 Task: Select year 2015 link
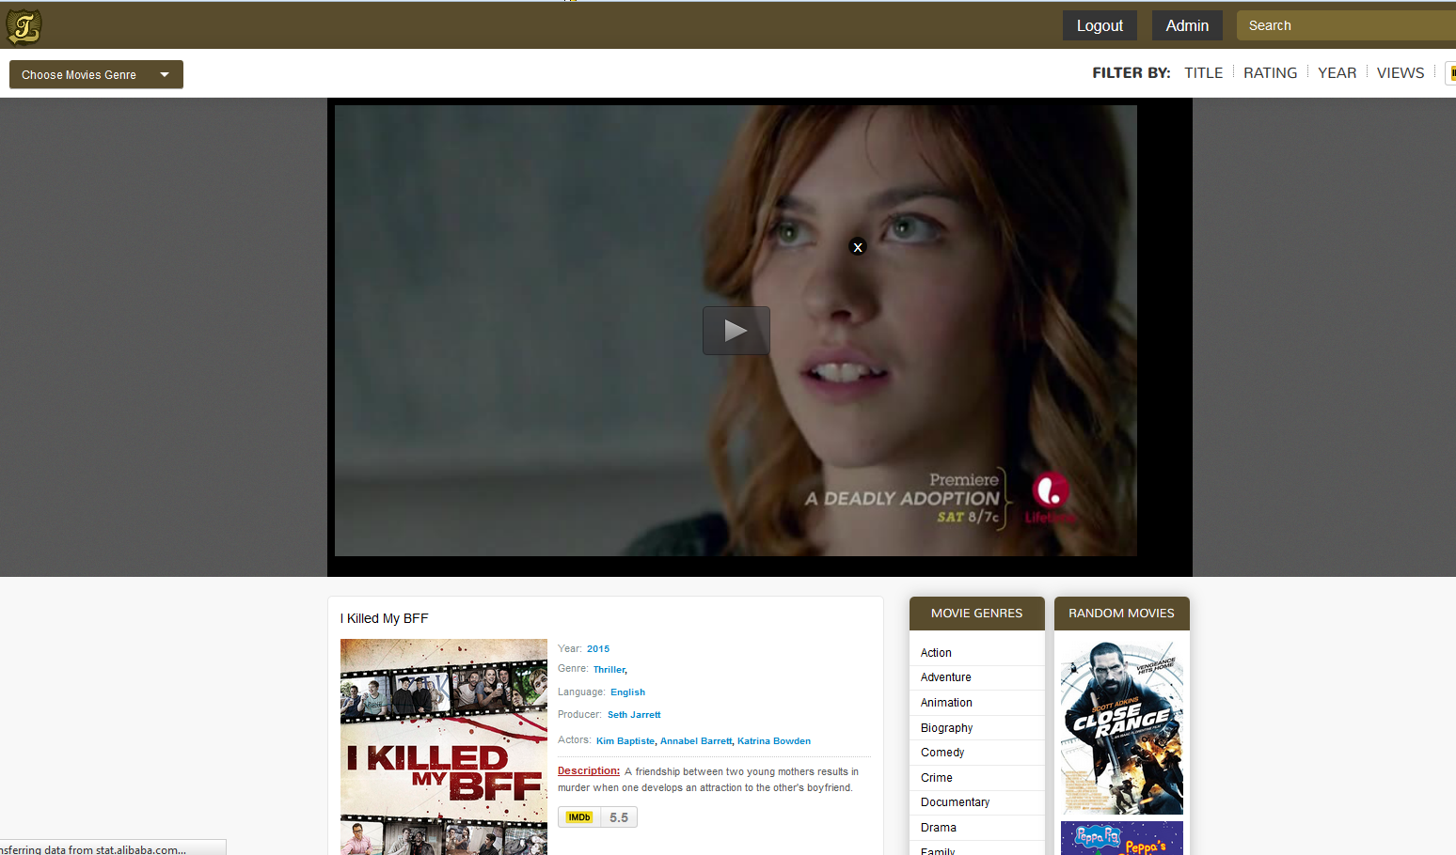598,649
